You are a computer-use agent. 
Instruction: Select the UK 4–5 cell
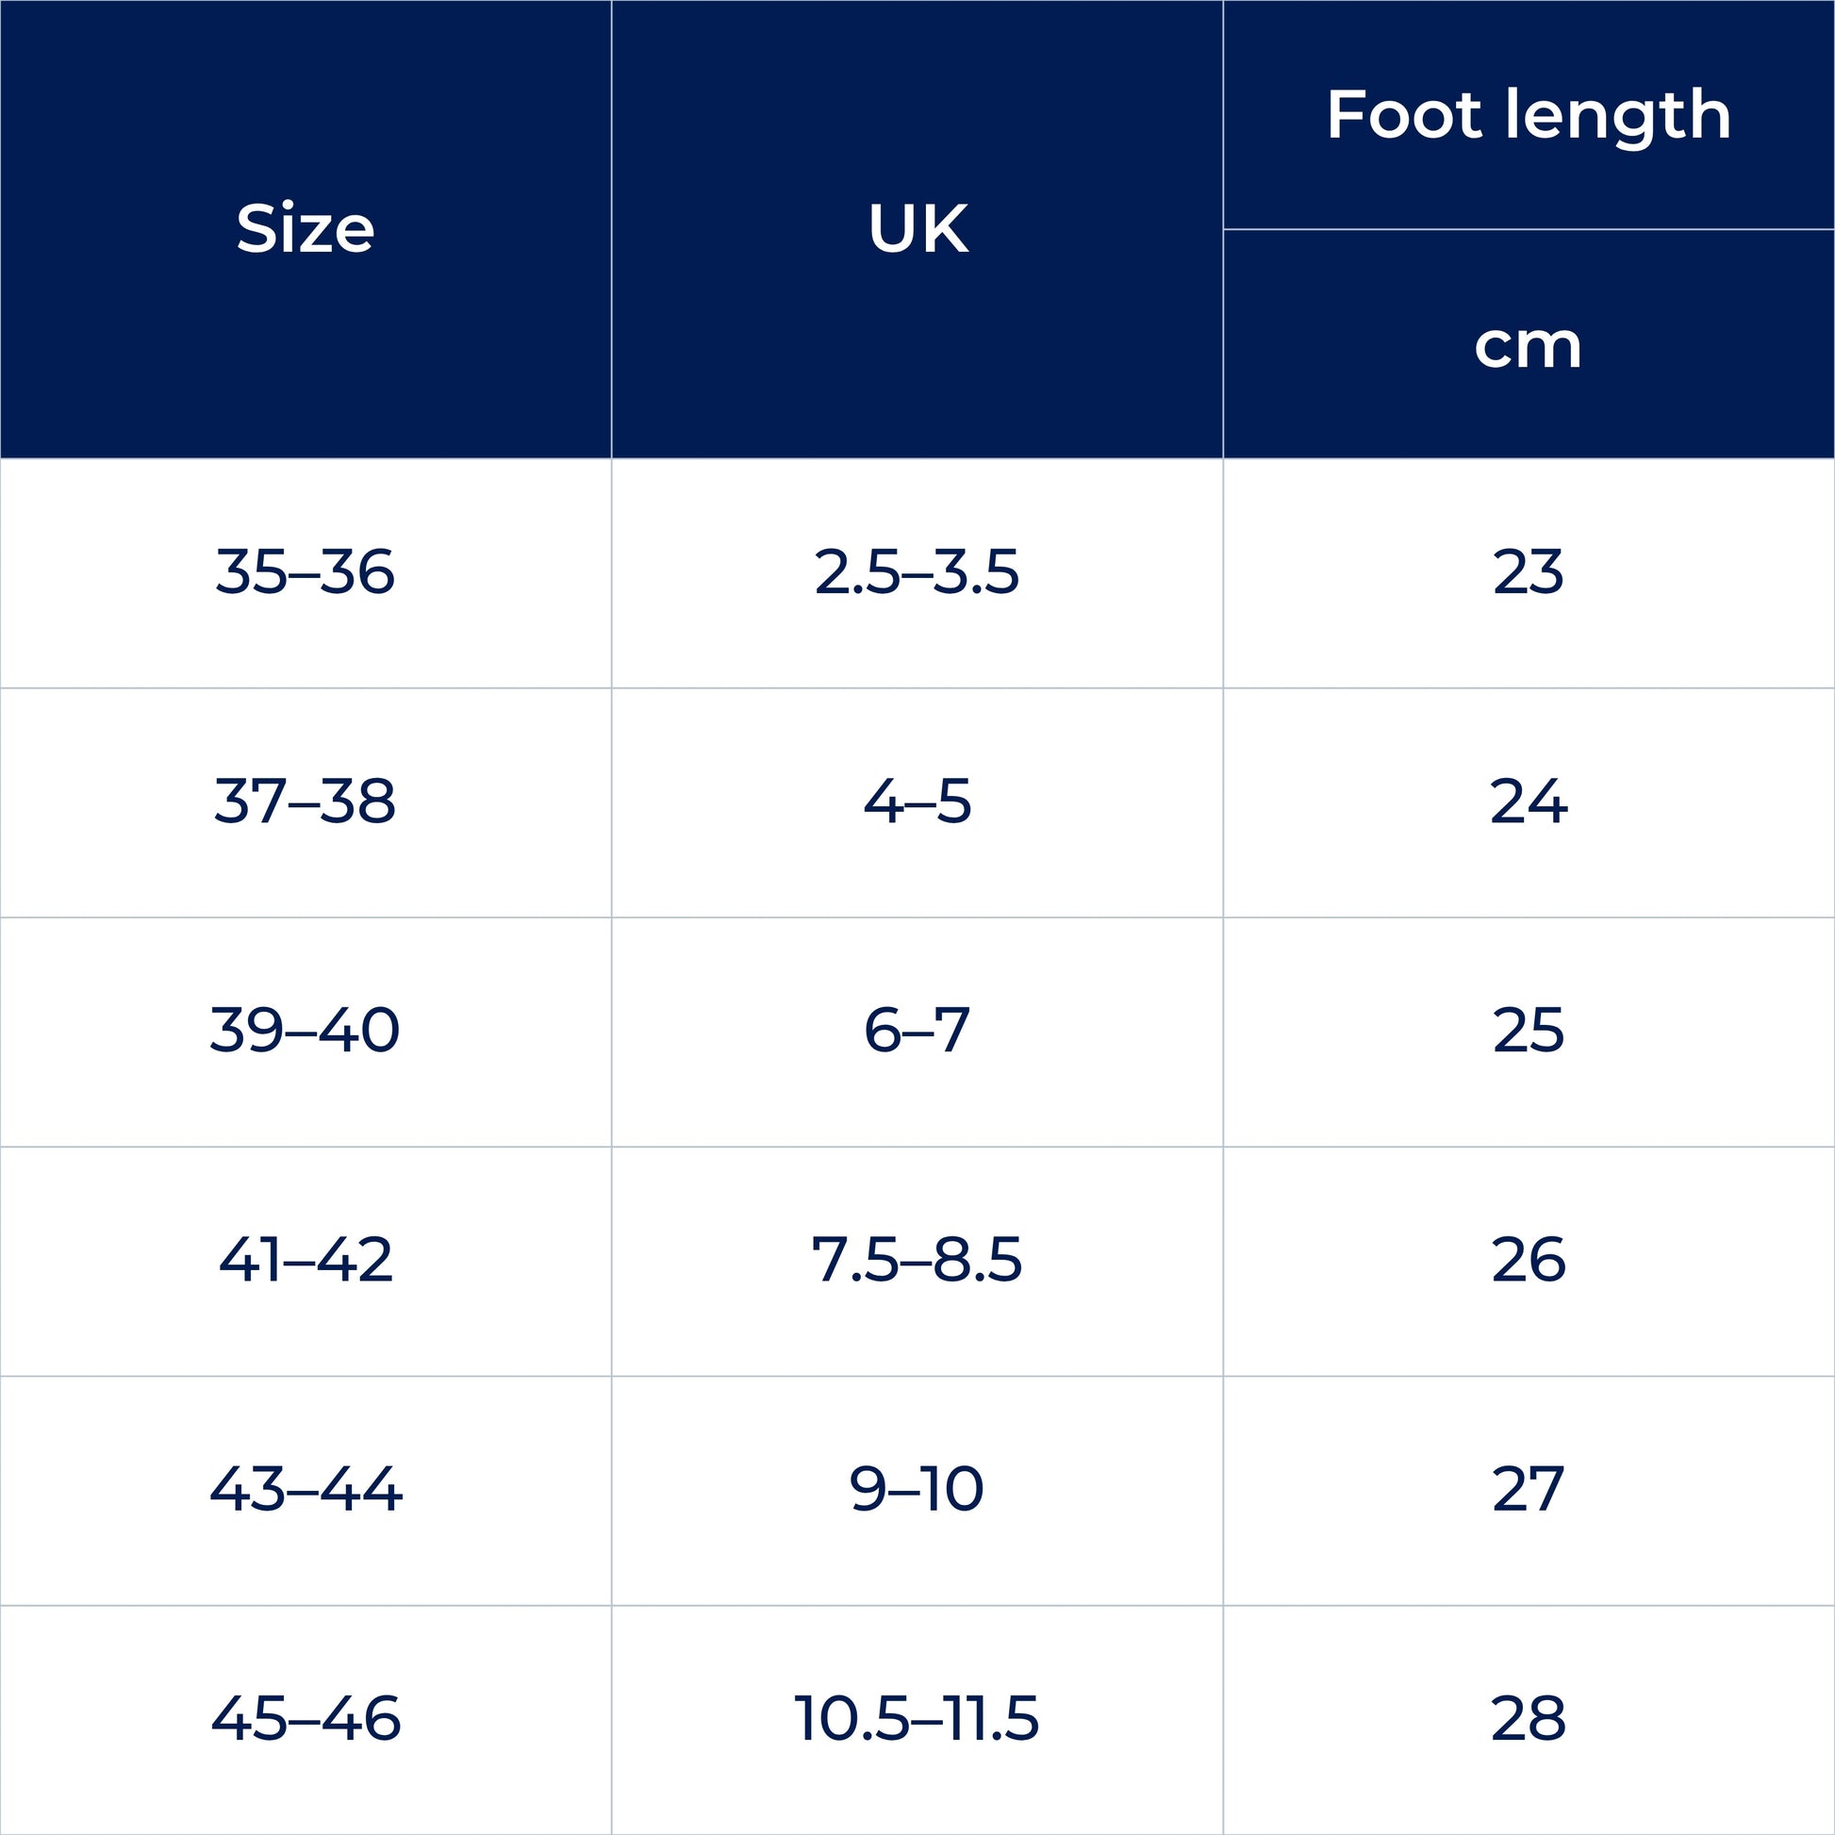(917, 802)
